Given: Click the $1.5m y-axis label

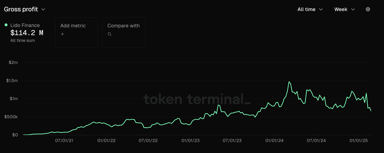Looking at the screenshot, I should click(12, 81).
